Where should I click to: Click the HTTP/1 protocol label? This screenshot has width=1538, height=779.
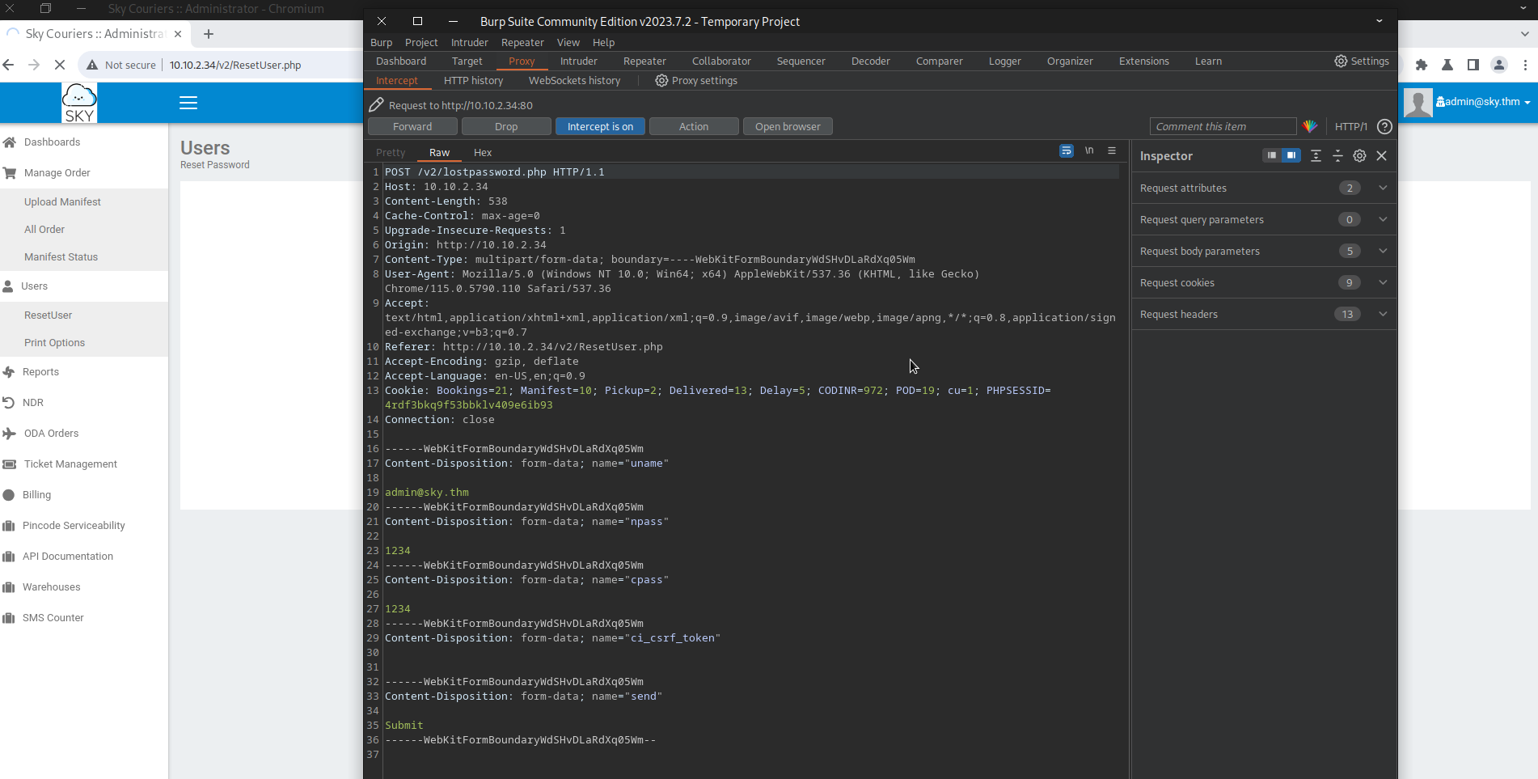point(1350,126)
